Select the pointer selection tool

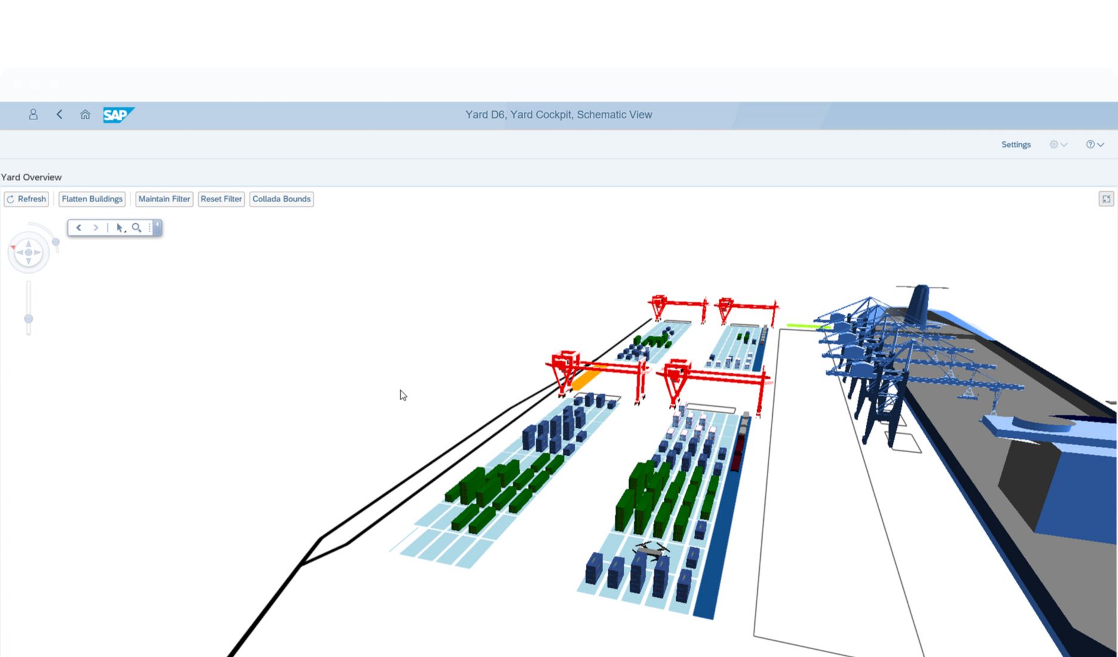click(120, 228)
